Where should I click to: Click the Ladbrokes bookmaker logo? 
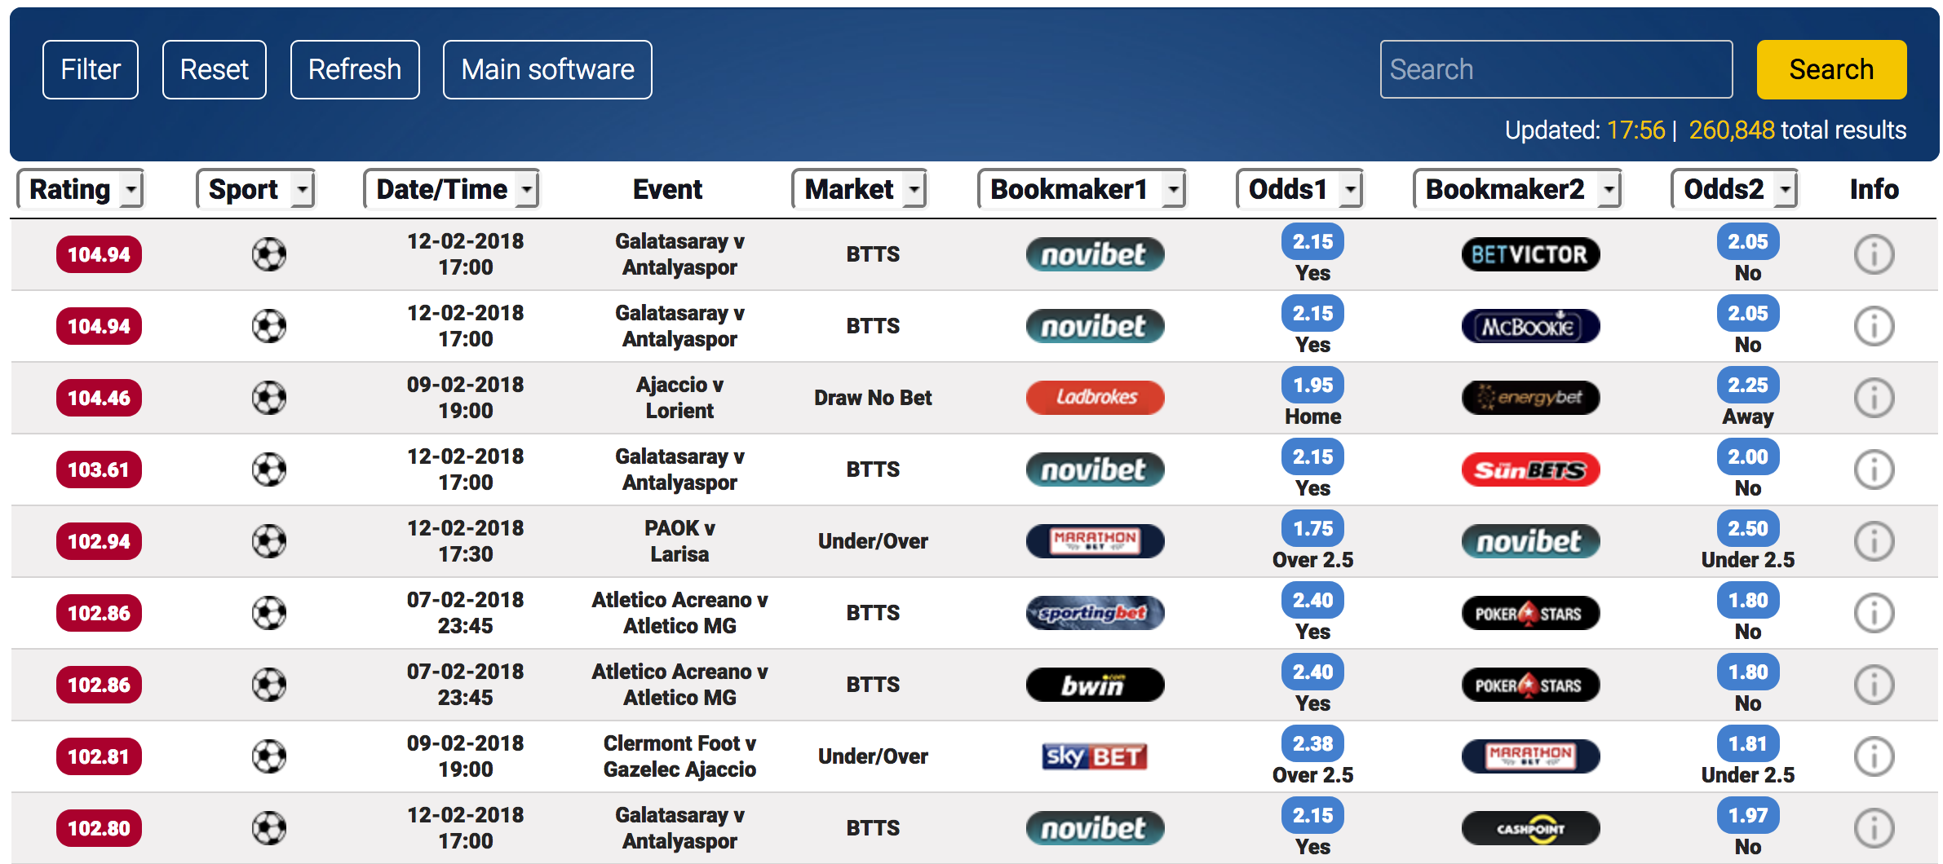tap(1095, 398)
